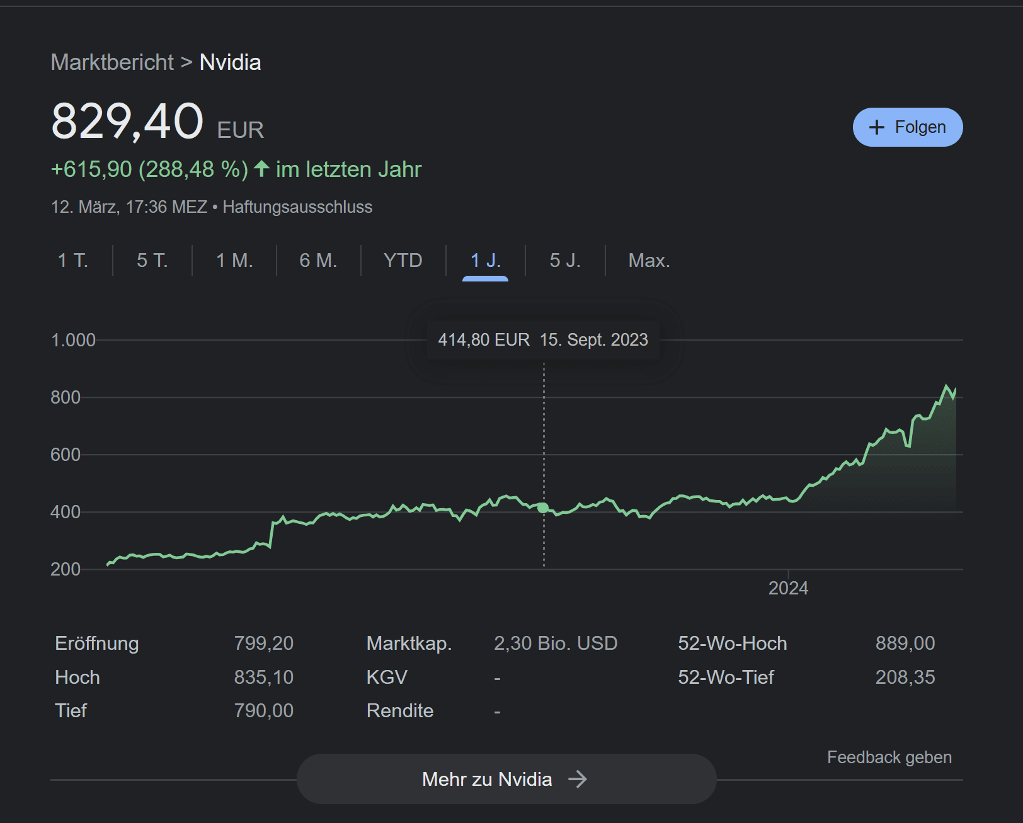Click the 2,30 Bio. USD value
1023x823 pixels.
coord(556,643)
